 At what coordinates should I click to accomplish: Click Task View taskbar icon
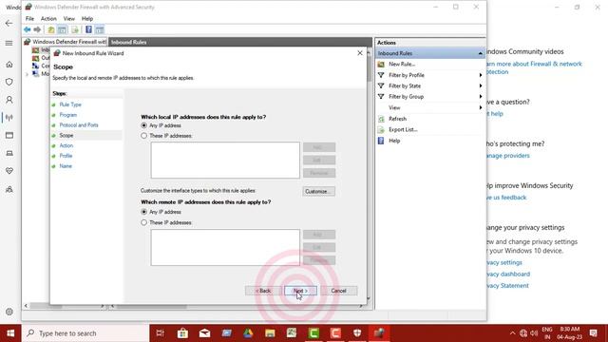point(161,333)
